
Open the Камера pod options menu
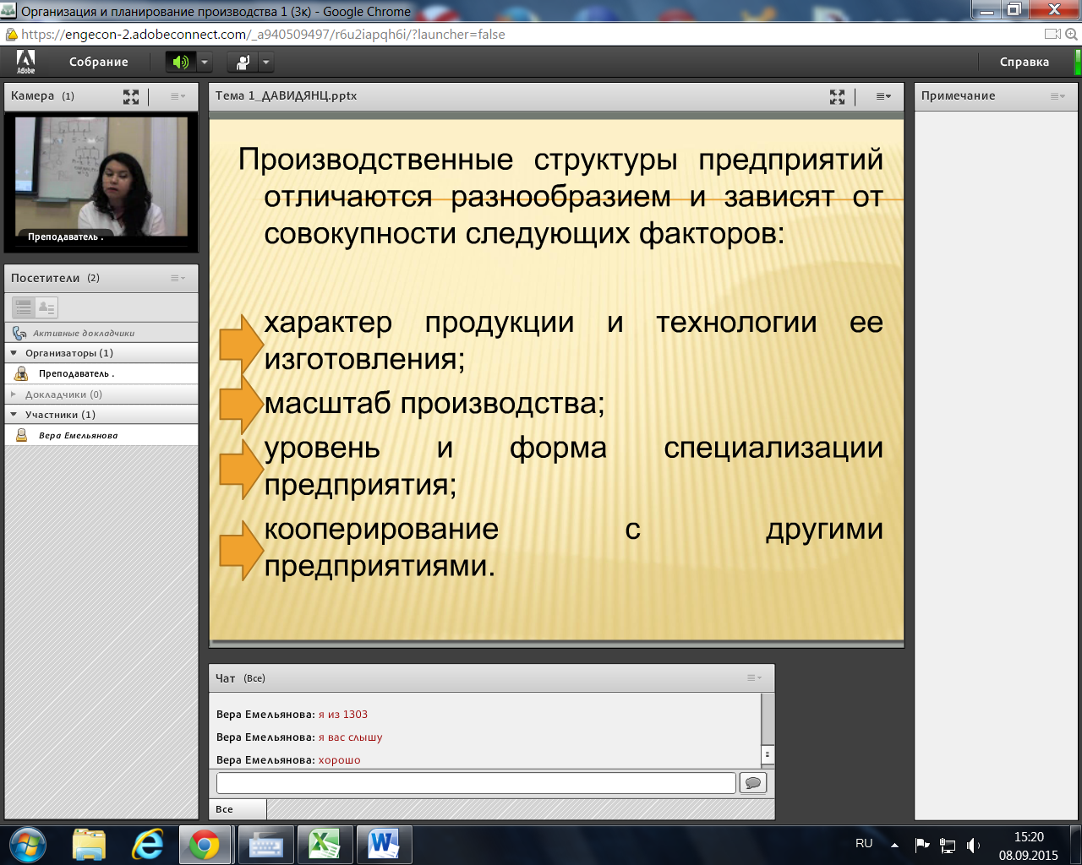pyautogui.click(x=178, y=96)
